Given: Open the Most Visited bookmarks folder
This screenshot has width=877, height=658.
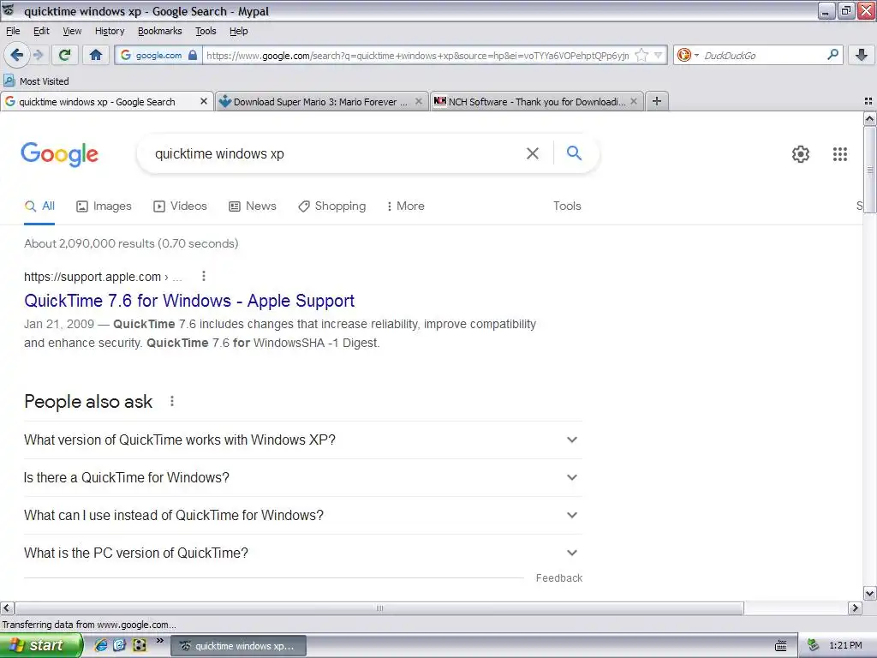Looking at the screenshot, I should pos(36,81).
